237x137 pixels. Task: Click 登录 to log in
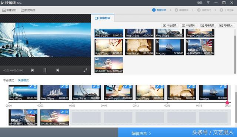pyautogui.click(x=200, y=3)
